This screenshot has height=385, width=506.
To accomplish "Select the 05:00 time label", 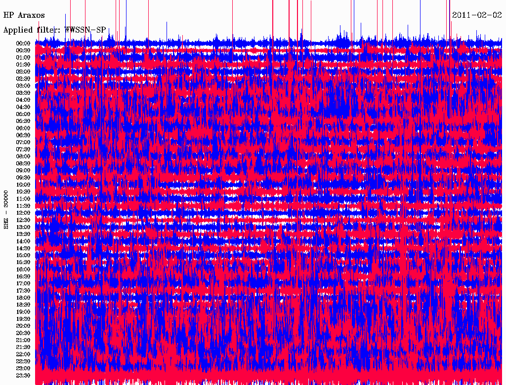I will click(23, 114).
